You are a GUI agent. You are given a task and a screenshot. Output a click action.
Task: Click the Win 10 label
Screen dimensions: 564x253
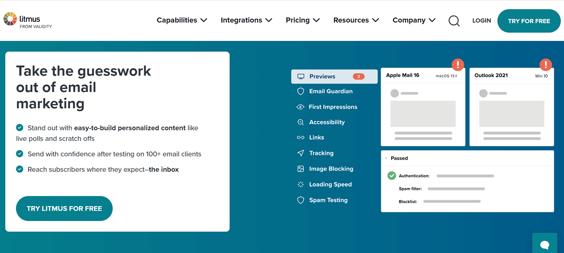pyautogui.click(x=541, y=76)
